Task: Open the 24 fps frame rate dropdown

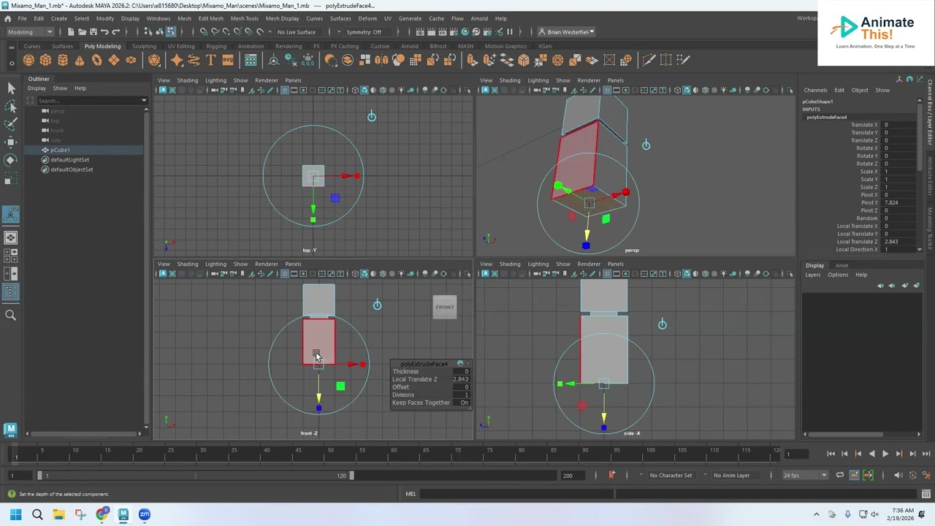Action: pos(805,476)
